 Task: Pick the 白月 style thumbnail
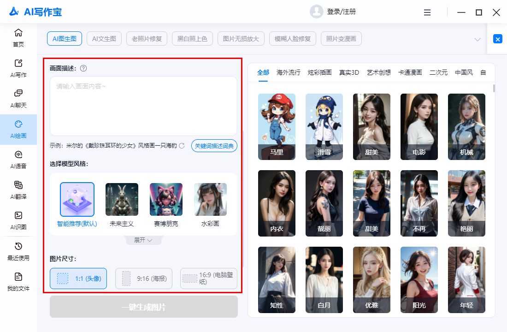tap(324, 280)
